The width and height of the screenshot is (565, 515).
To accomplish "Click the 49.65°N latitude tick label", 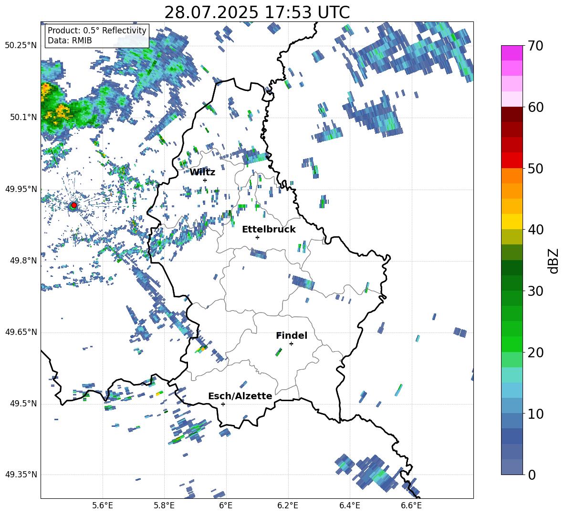I will [21, 332].
